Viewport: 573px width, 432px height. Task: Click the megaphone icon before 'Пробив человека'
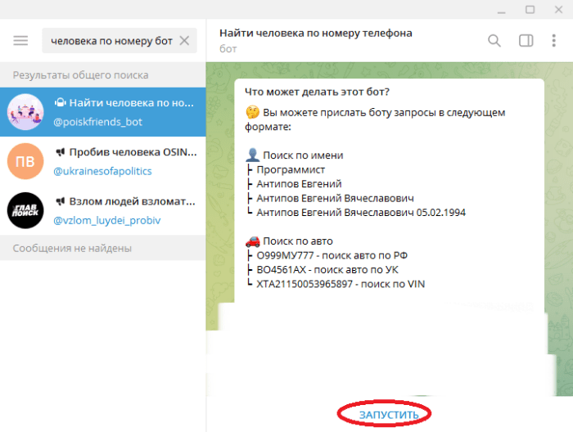coord(61,152)
